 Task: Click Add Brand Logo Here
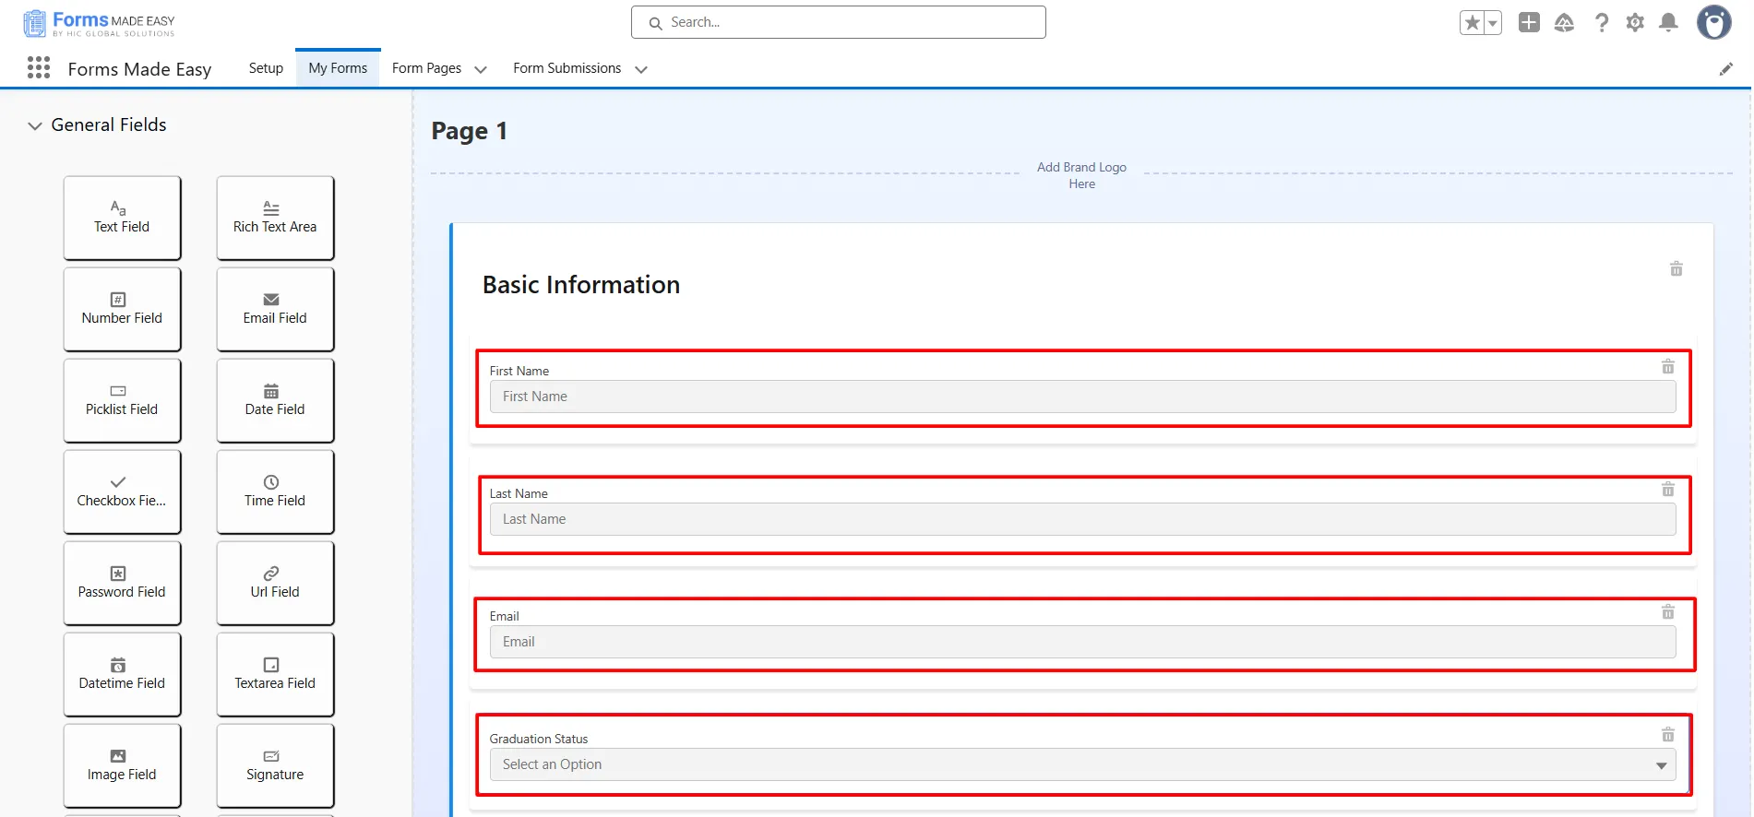(1081, 175)
